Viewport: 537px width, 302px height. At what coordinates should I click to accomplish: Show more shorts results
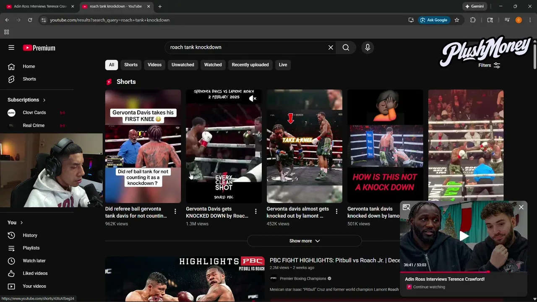304,241
